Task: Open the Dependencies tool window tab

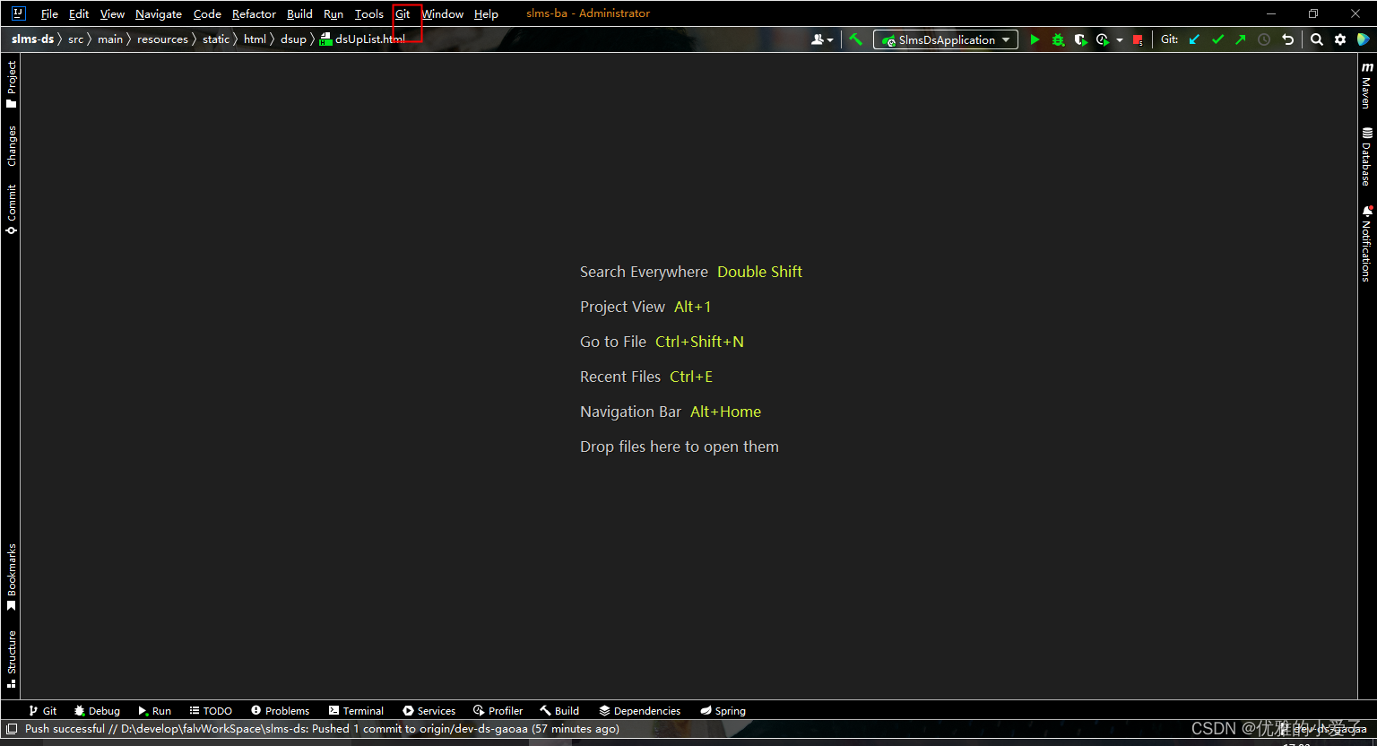Action: click(640, 711)
